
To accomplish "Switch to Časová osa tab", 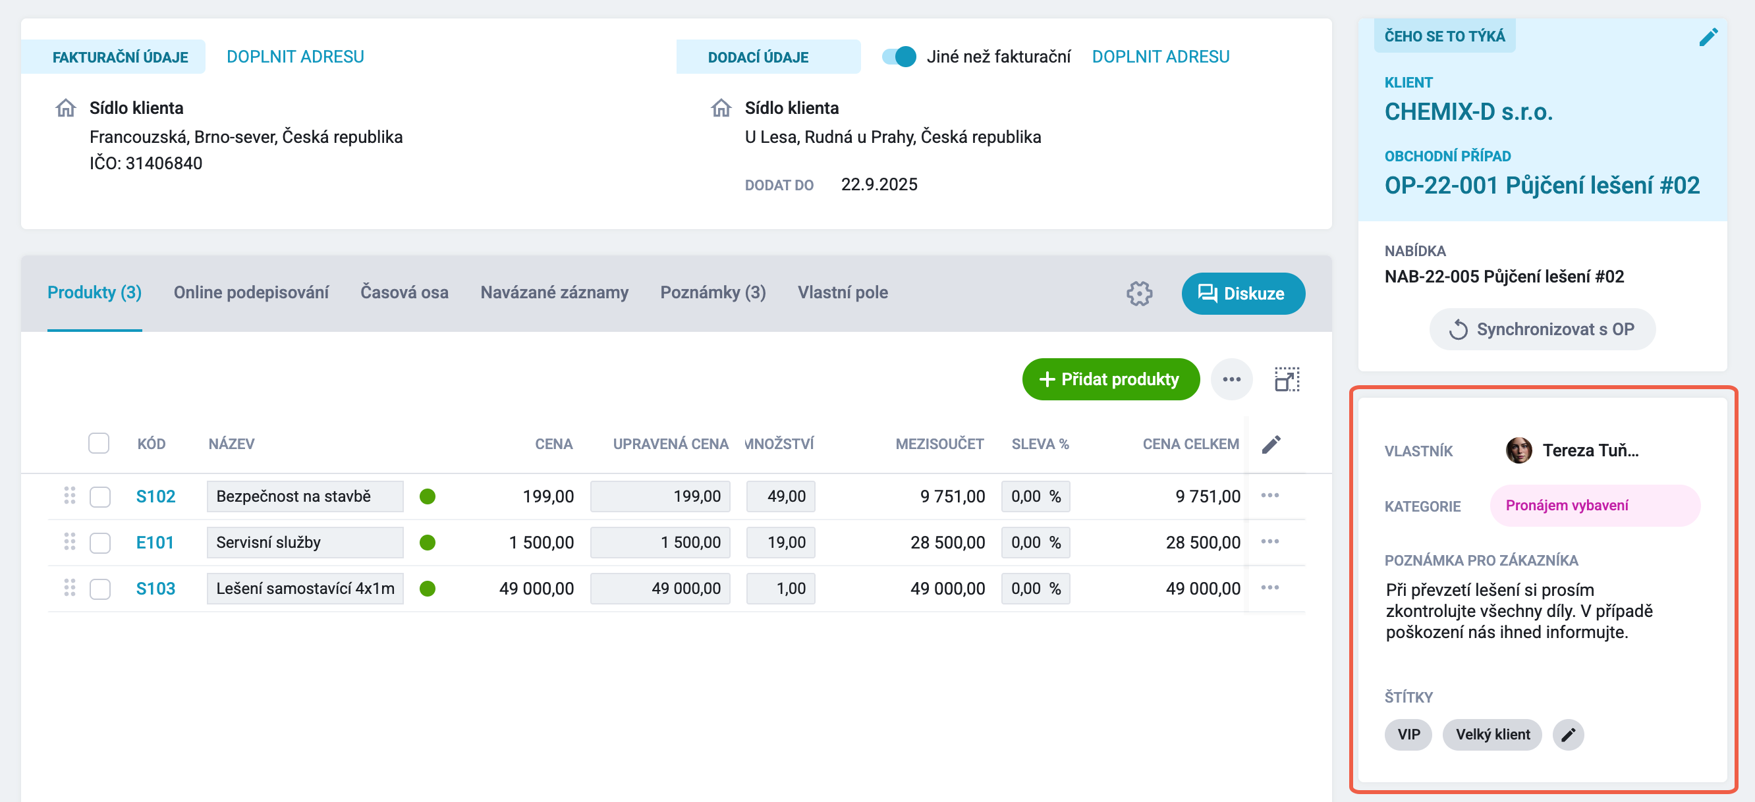I will pos(404,293).
